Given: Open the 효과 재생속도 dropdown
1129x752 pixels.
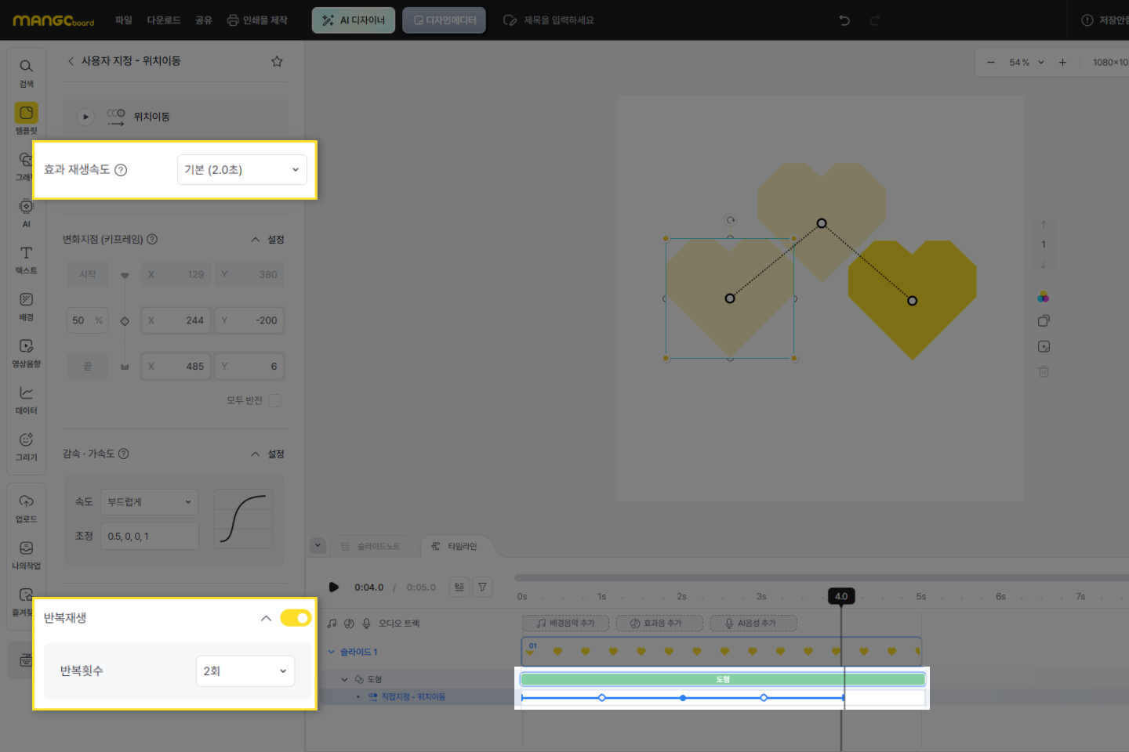Looking at the screenshot, I should (x=241, y=170).
